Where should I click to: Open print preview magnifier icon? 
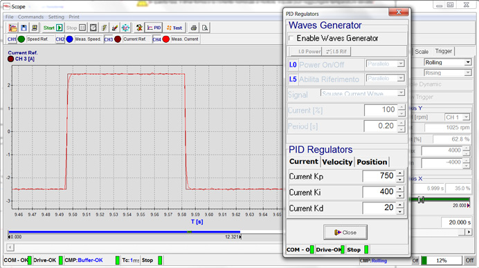[205, 28]
